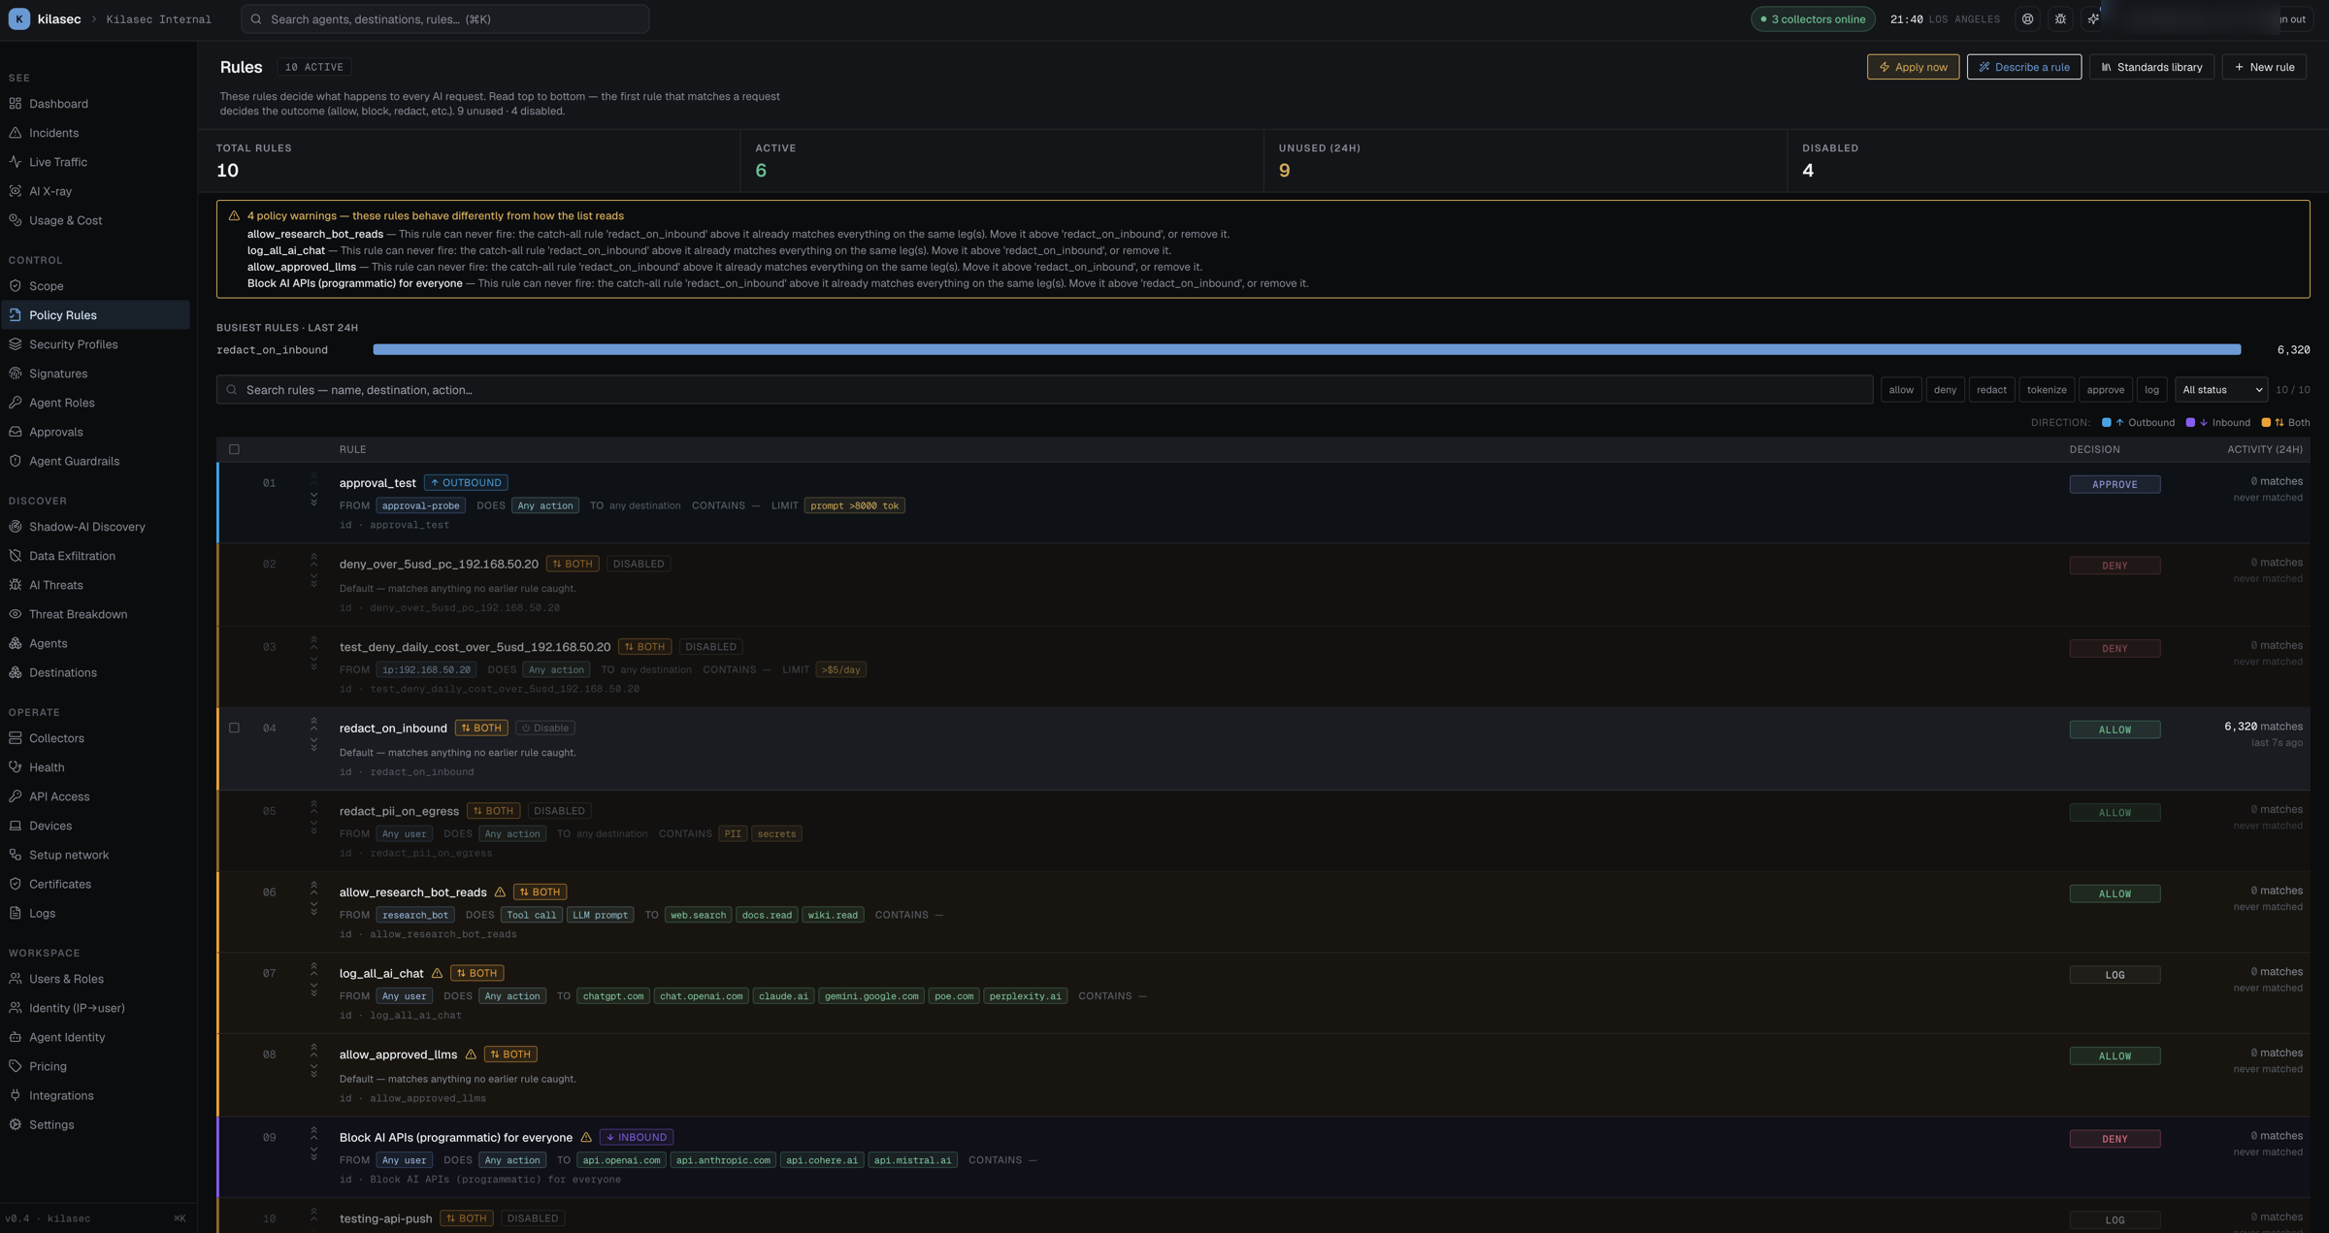Image resolution: width=2329 pixels, height=1233 pixels.
Task: Select Policy Rules in the sidebar
Action: point(95,315)
